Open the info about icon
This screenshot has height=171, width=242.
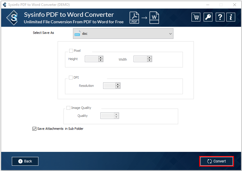pyautogui.click(x=231, y=17)
